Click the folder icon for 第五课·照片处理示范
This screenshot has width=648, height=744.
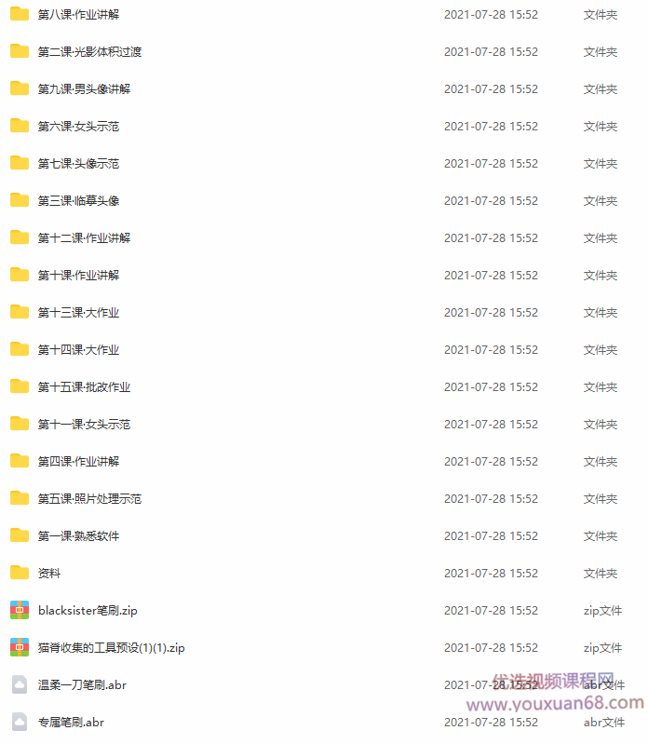point(20,498)
